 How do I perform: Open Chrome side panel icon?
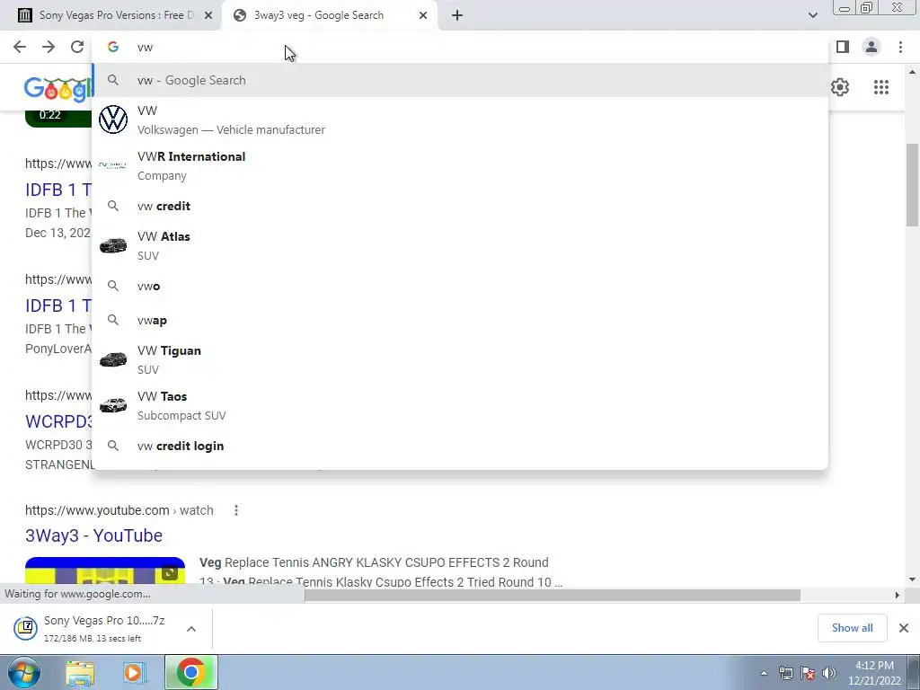click(x=843, y=47)
